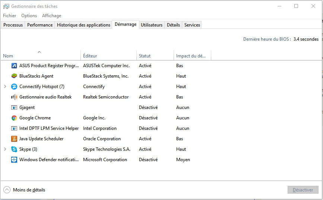Select Windows Defender notificati... entry

tap(49, 160)
